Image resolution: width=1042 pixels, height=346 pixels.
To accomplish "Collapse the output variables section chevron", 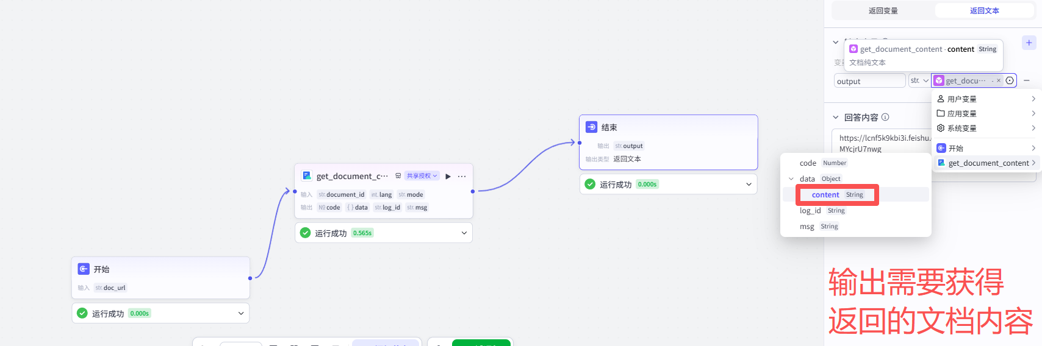I will pyautogui.click(x=836, y=43).
